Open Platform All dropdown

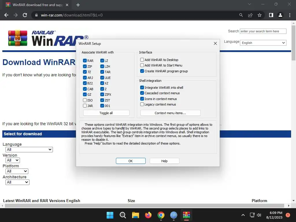(x=17, y=171)
